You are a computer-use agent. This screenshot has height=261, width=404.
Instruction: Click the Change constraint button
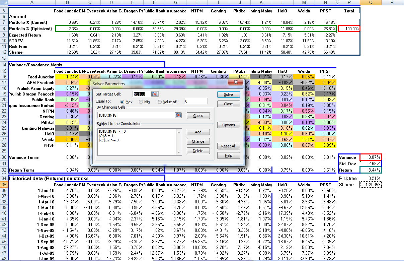pyautogui.click(x=198, y=141)
